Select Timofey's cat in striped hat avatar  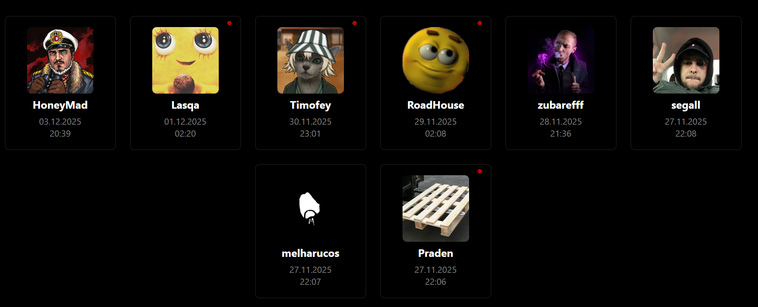[x=311, y=60]
